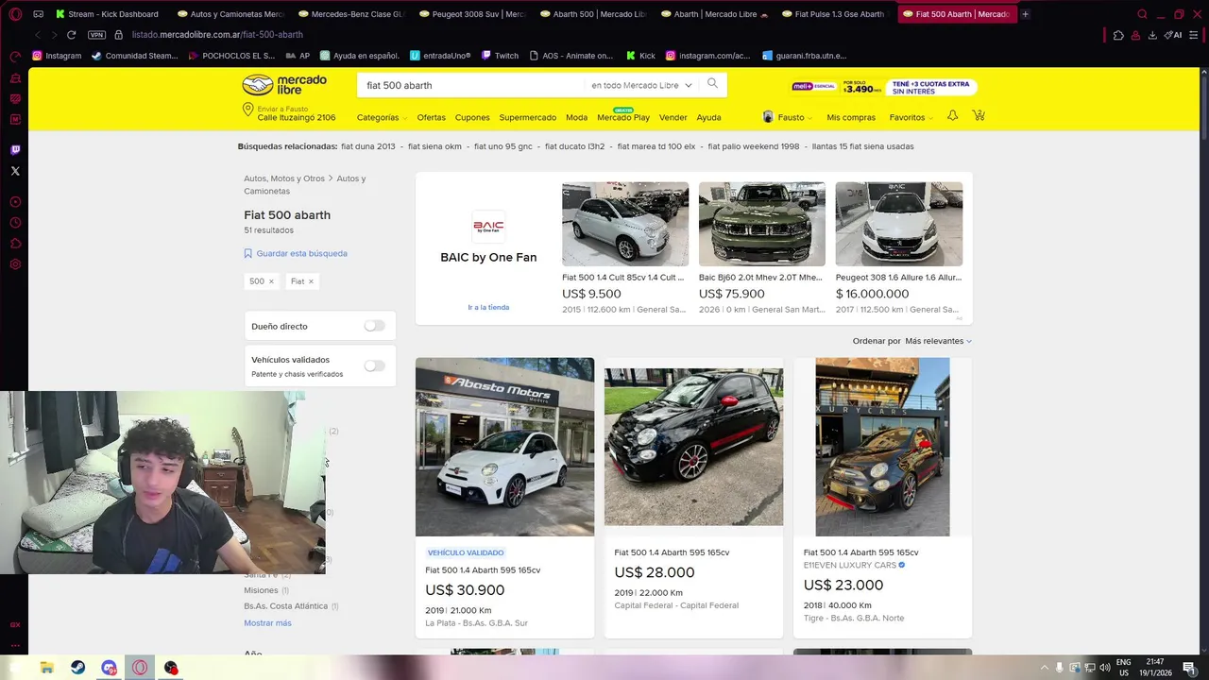Open the AI icon in toolbar
Screen dimensions: 1209x680
pyautogui.click(x=1174, y=35)
